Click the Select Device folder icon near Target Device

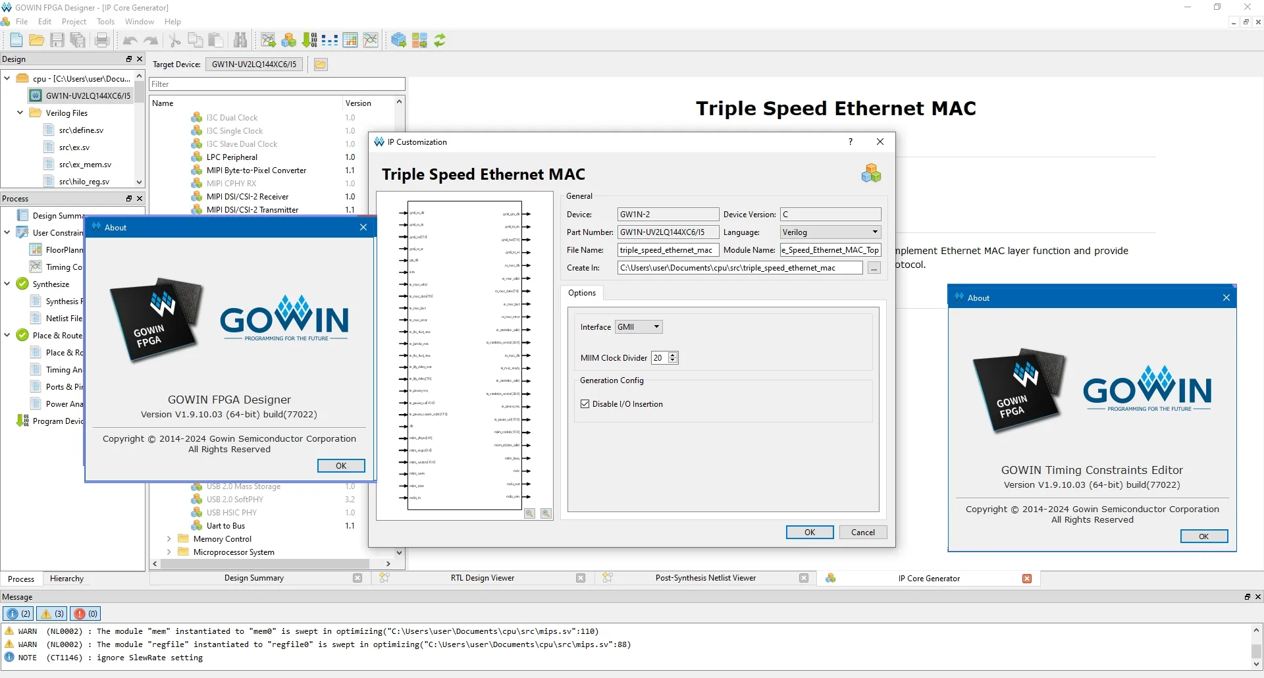click(x=321, y=64)
